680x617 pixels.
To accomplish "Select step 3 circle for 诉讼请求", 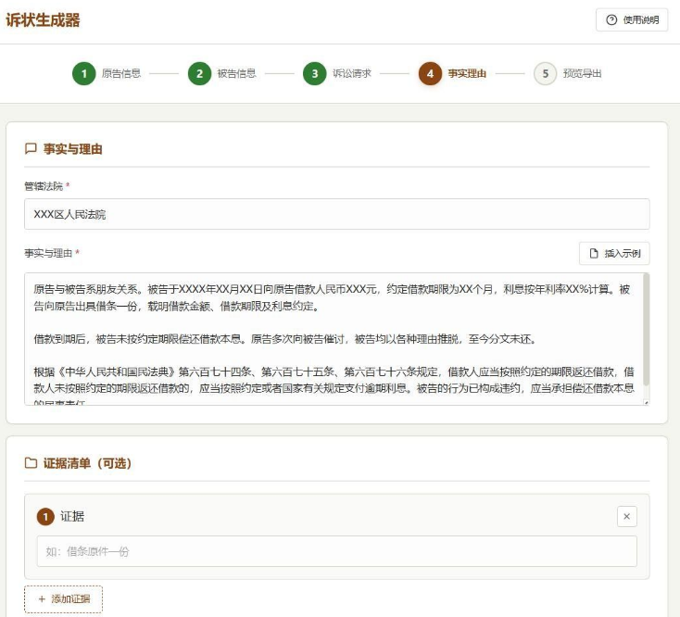I will pyautogui.click(x=314, y=73).
